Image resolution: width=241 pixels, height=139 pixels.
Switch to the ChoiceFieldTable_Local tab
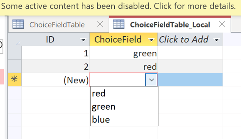tap(170, 25)
